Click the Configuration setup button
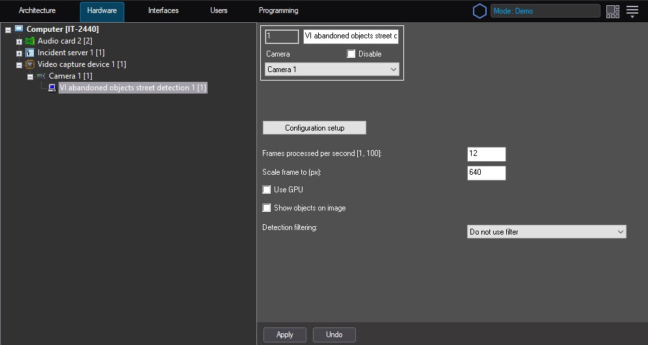The height and width of the screenshot is (345, 648). [314, 128]
